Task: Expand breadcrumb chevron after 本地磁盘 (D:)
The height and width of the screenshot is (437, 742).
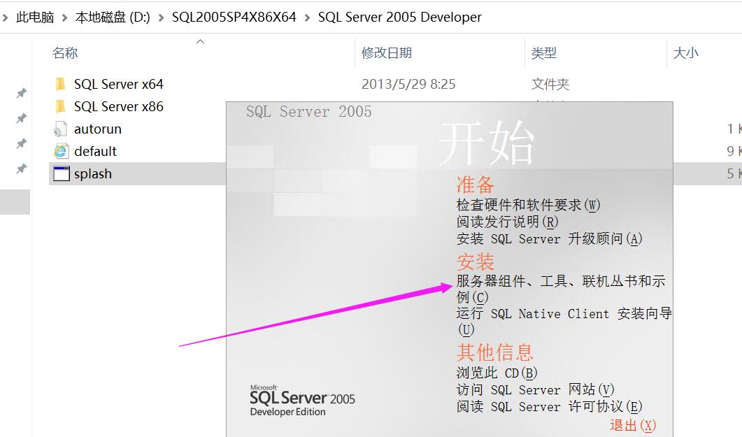Action: [x=162, y=18]
